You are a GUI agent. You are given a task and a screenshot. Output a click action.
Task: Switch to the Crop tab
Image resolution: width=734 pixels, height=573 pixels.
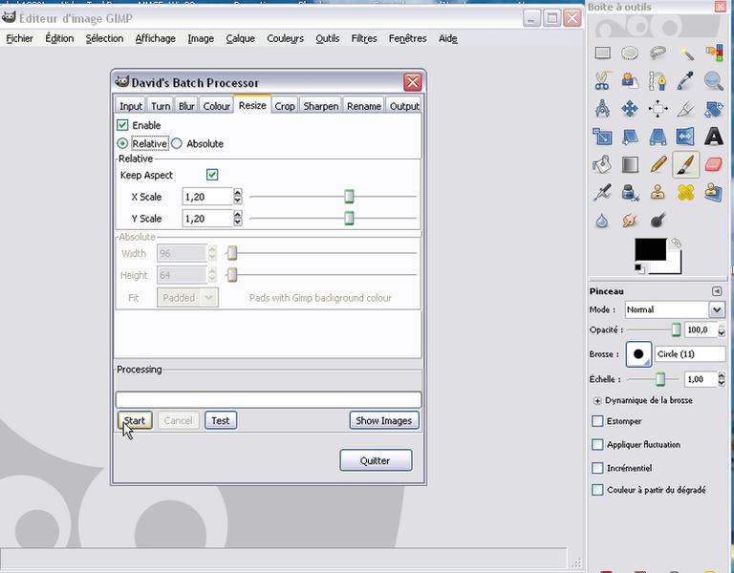(285, 106)
